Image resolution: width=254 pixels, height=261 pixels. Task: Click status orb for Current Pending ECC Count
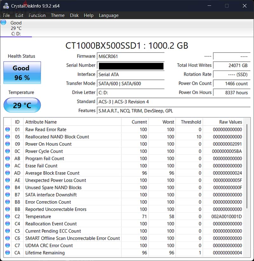8,231
